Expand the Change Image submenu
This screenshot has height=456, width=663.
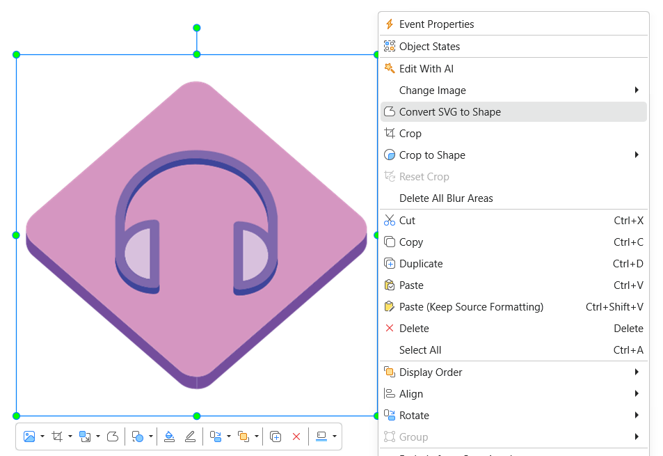[513, 90]
